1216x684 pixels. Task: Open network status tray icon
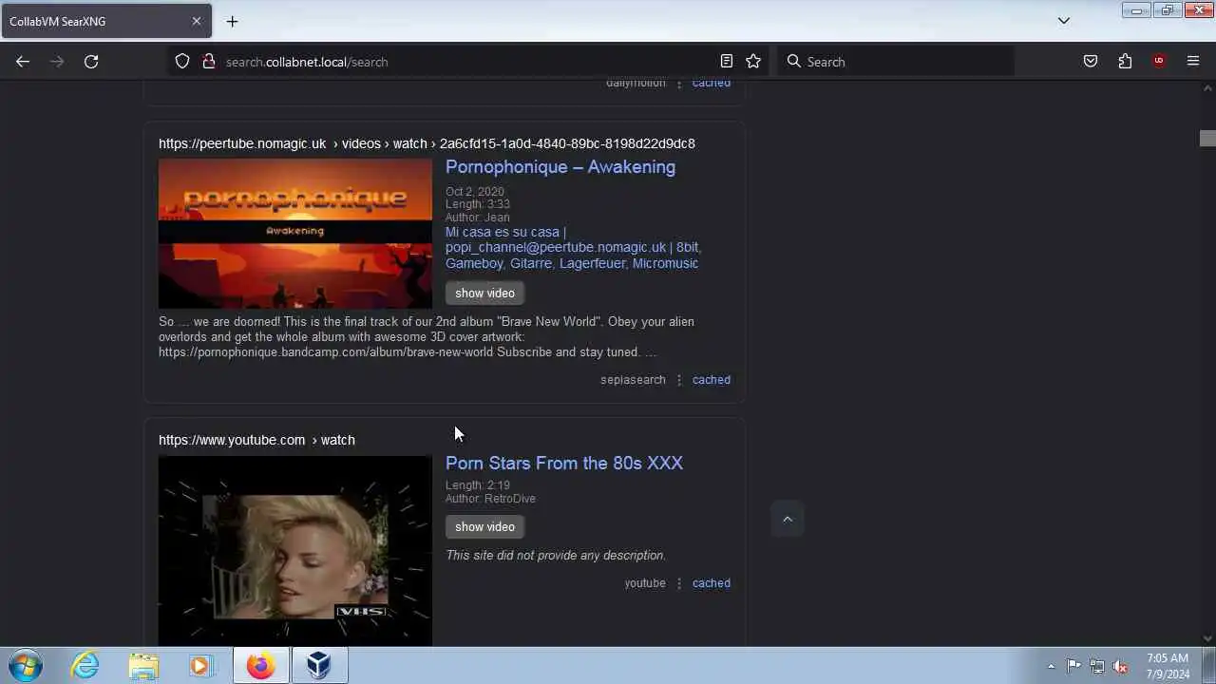[1097, 666]
